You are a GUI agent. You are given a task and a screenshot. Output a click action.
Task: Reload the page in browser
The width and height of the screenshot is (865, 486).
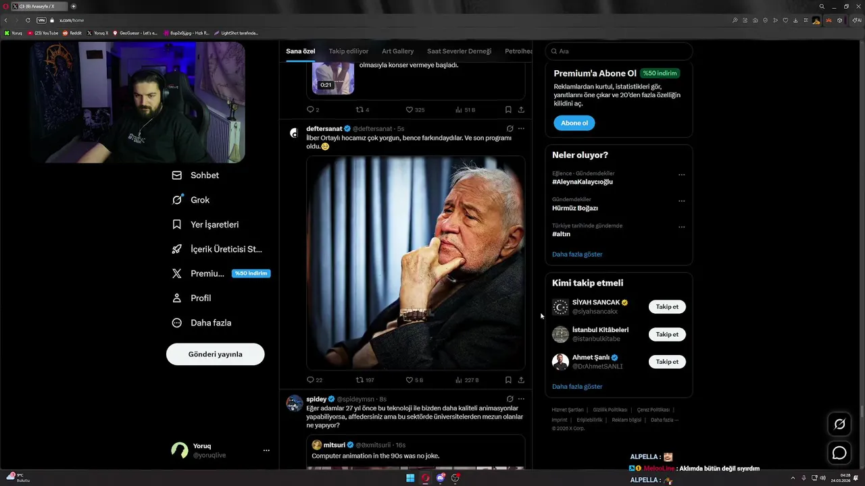pos(28,20)
